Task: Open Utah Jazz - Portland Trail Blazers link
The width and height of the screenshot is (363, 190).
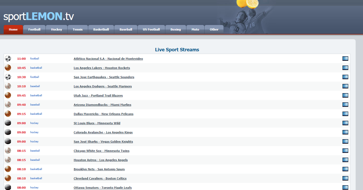Action: coord(98,96)
